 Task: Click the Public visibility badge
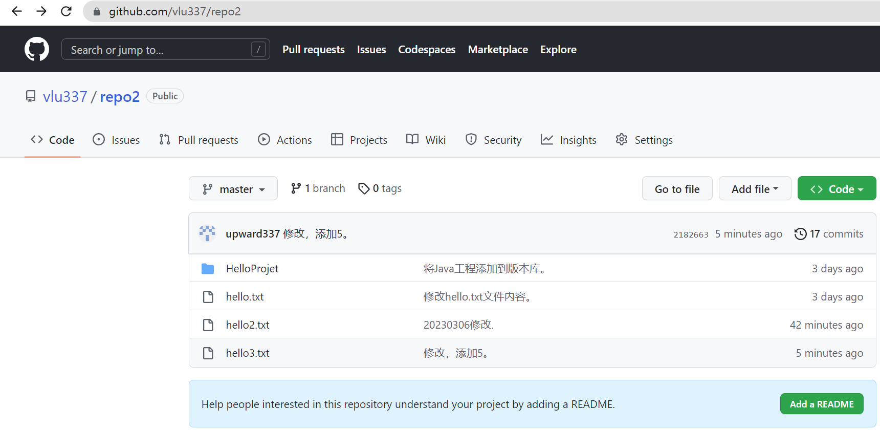[165, 96]
